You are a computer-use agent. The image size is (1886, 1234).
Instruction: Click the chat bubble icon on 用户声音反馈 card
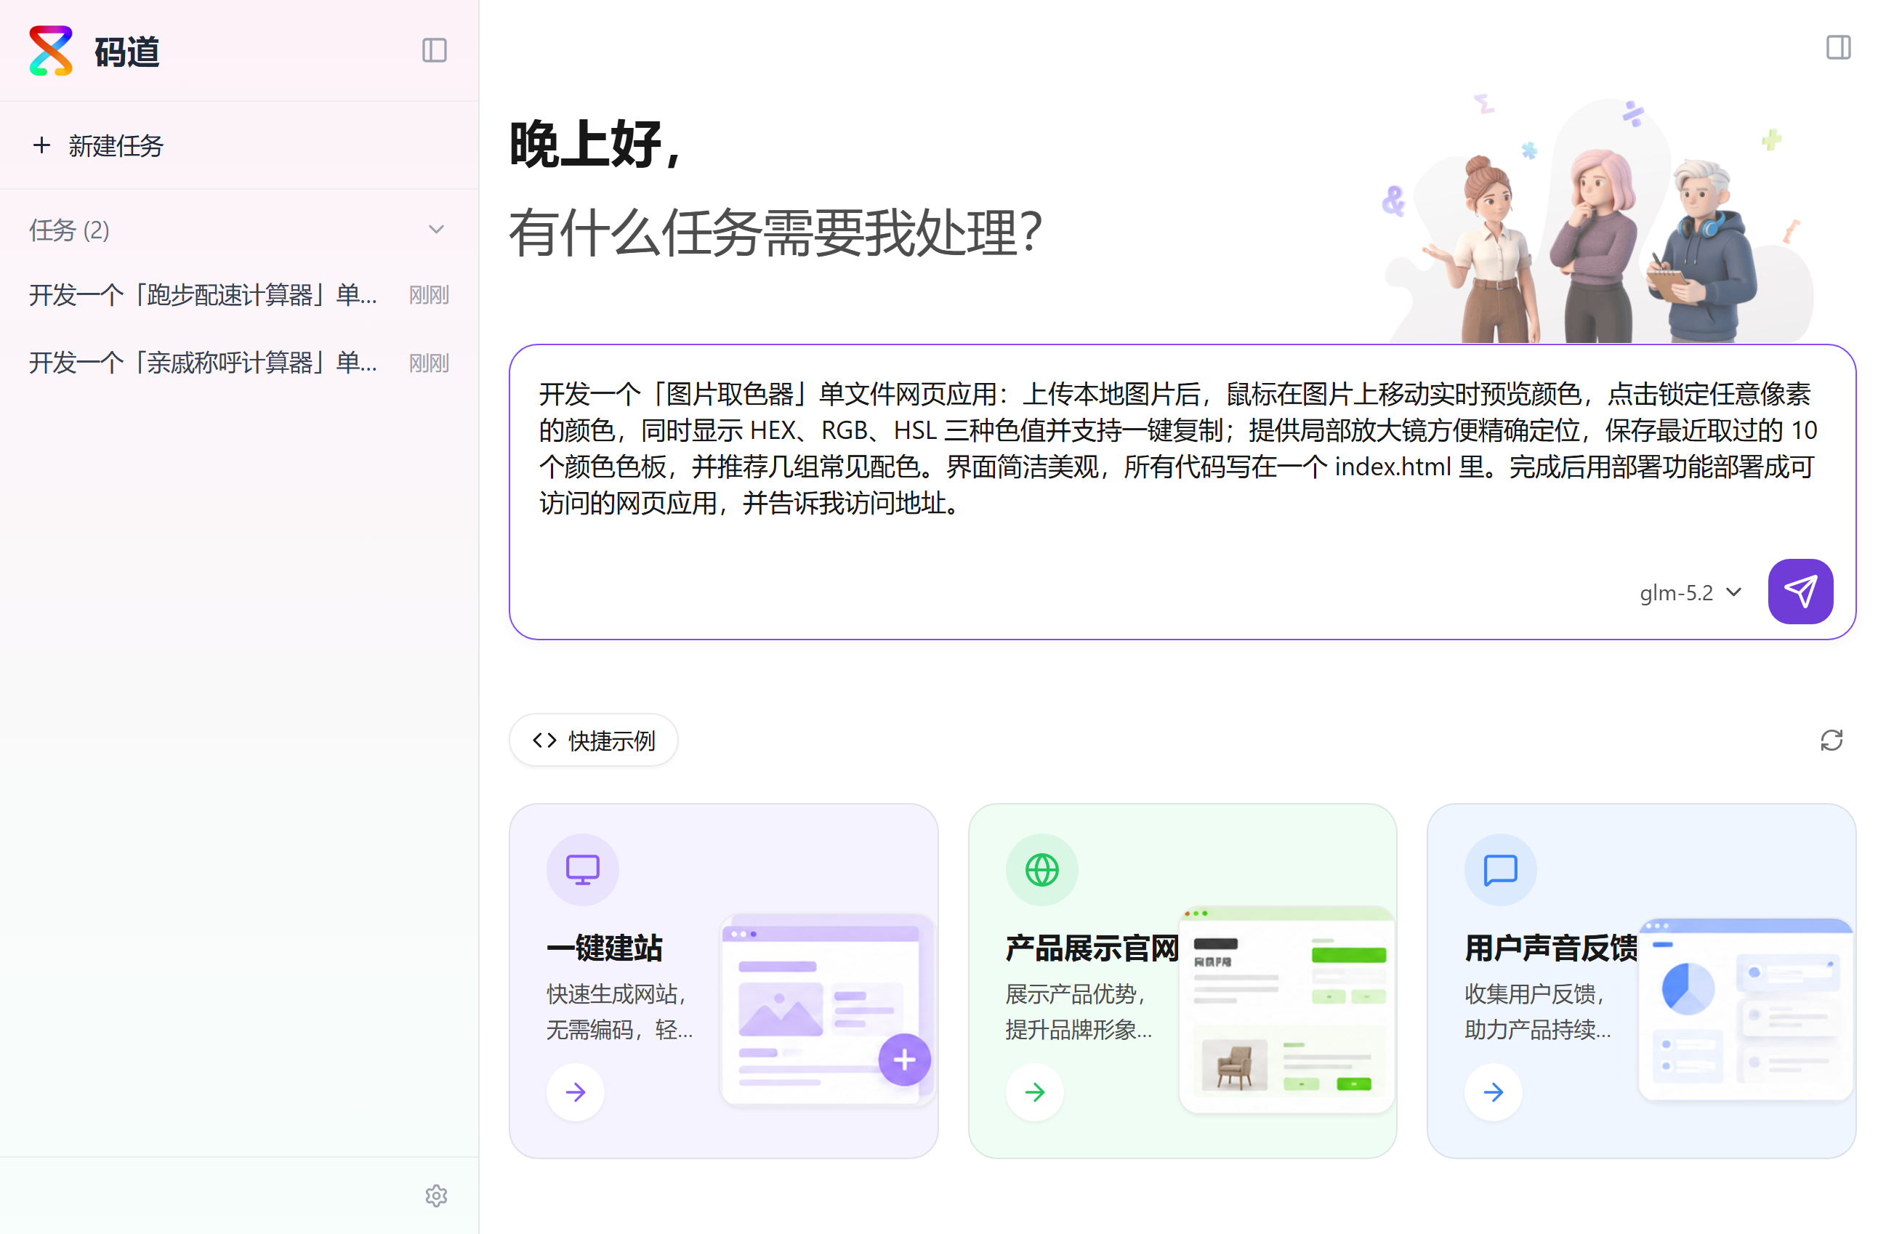tap(1500, 869)
